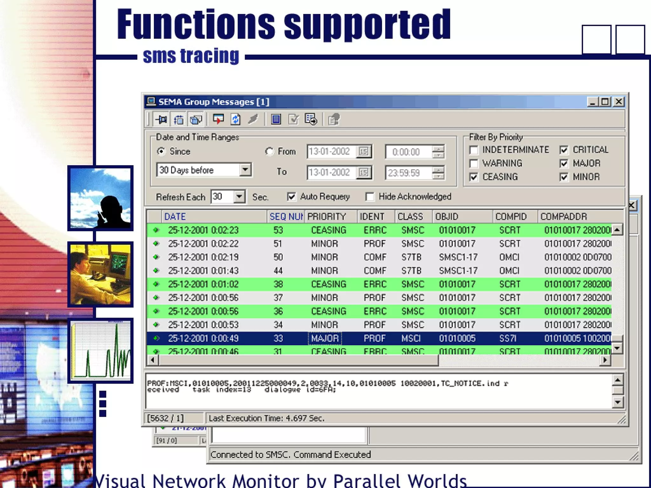Click the dashed-frame window toolbar icon
Image resolution: width=651 pixels, height=488 pixels.
(179, 120)
